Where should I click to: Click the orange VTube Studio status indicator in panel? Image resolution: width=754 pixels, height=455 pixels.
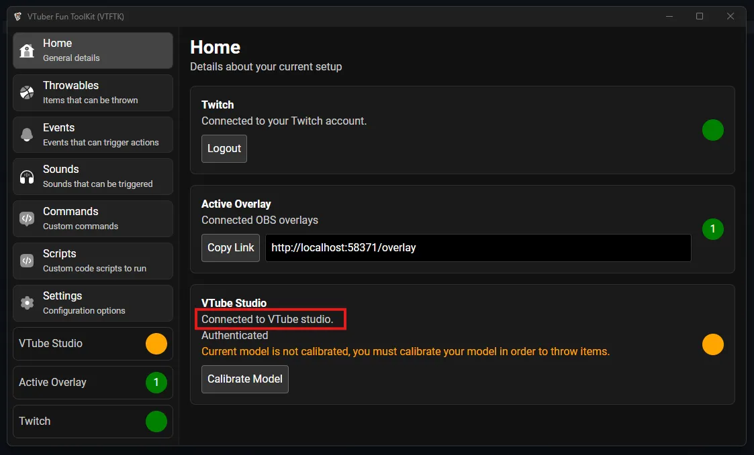tap(712, 344)
